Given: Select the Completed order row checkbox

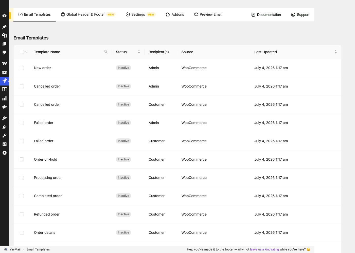Looking at the screenshot, I should 22,196.
